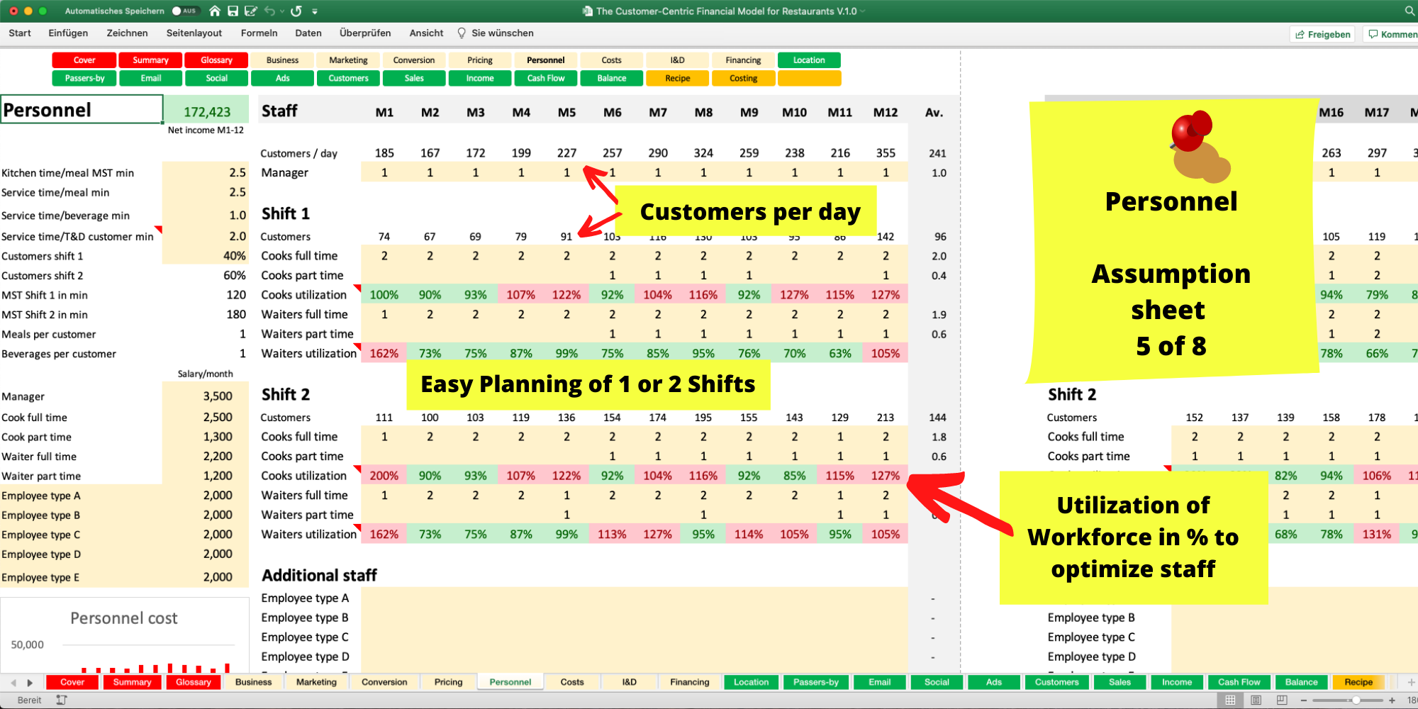Click the save-with-pencil icon in title bar
Viewport: 1418px width, 709px height.
coord(250,11)
